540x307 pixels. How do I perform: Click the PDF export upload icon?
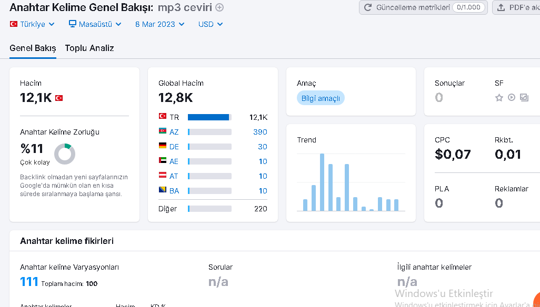click(x=501, y=7)
